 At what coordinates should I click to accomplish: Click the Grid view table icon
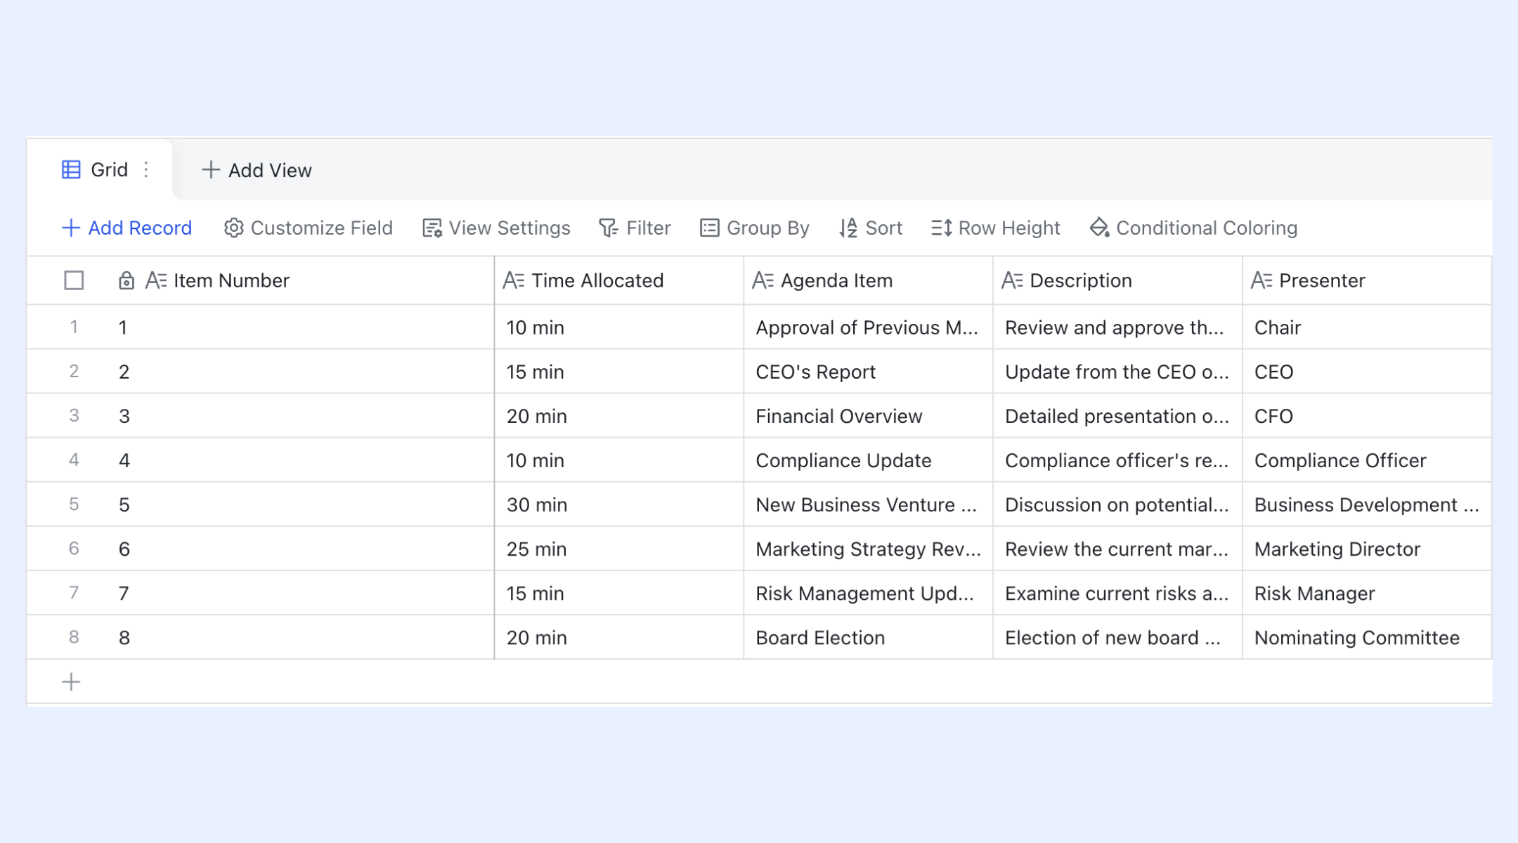tap(71, 170)
